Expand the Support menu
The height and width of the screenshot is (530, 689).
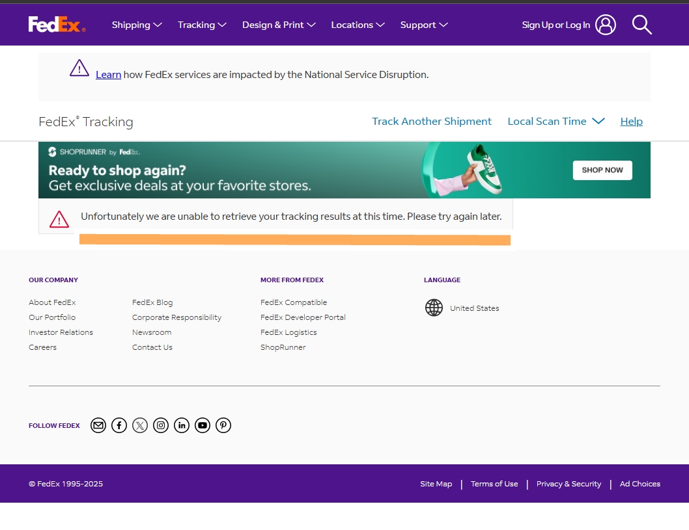coord(424,25)
